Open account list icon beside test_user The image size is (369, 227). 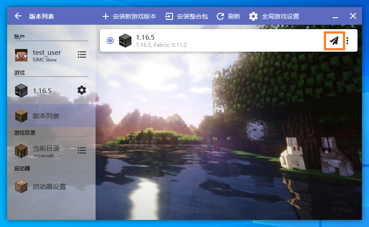point(82,55)
